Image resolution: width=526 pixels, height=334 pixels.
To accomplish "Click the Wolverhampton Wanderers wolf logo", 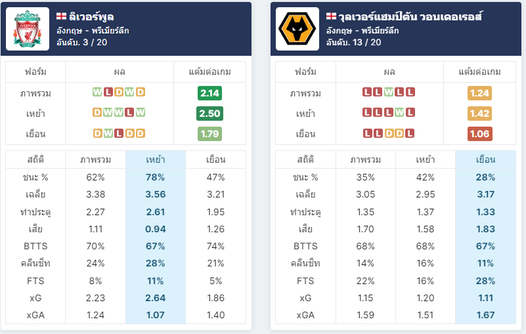I will 297,29.
